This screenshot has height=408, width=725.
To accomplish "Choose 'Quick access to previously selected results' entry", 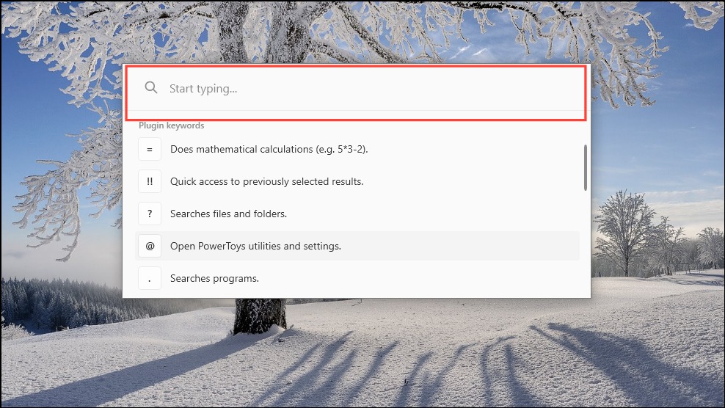I will point(357,181).
